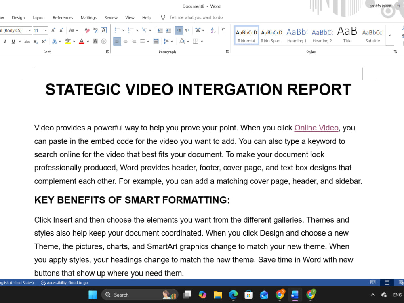The image size is (404, 303).
Task: Toggle strikethrough formatting
Action: (27, 42)
